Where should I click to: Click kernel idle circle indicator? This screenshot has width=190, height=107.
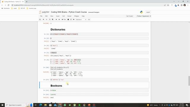tap(150, 16)
